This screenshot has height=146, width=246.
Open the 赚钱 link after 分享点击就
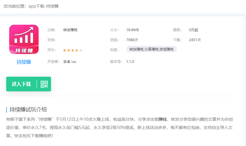(163, 119)
